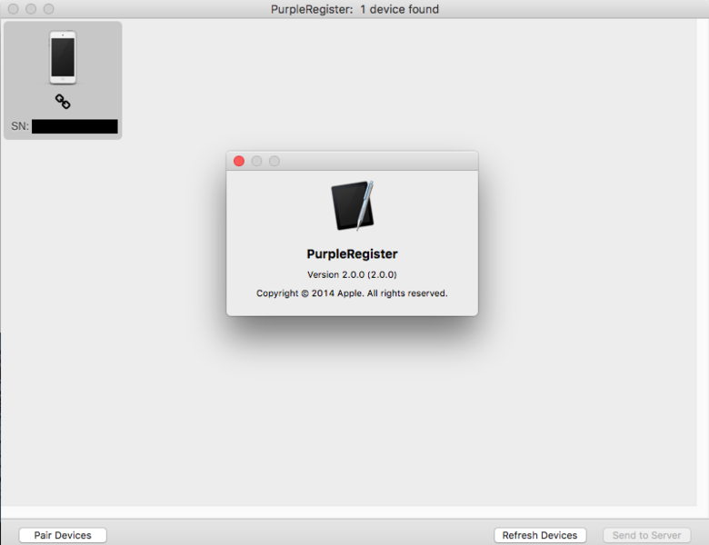The image size is (709, 545).
Task: Click the redacted SN serial number field
Action: [x=75, y=126]
